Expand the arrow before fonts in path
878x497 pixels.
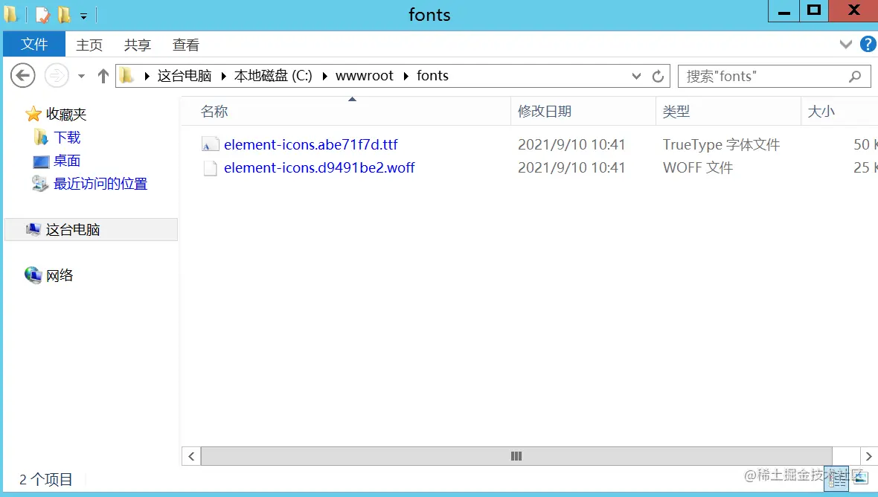pos(406,76)
